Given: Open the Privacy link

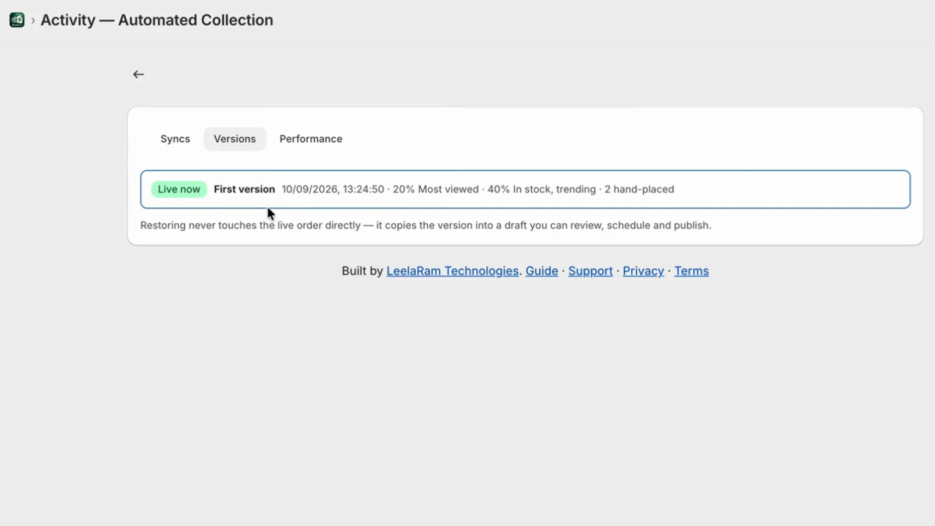Looking at the screenshot, I should [x=643, y=271].
